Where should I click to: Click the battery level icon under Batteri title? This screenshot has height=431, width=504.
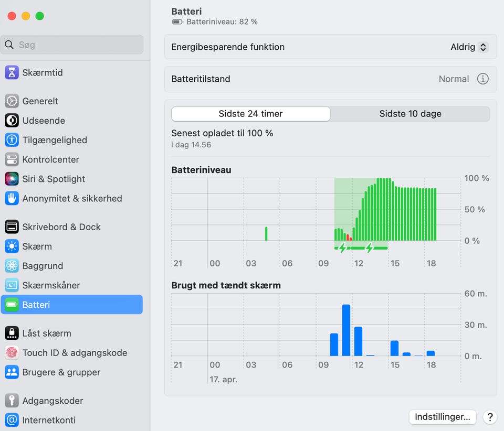point(177,22)
